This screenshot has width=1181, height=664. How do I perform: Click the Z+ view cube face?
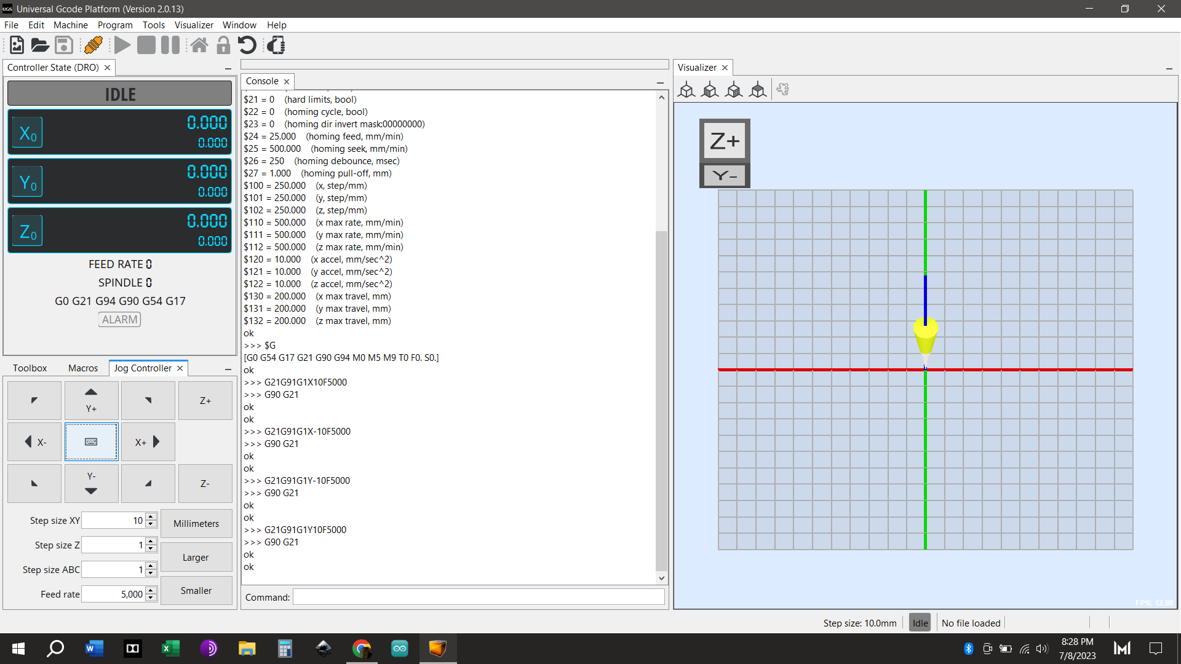(x=725, y=141)
